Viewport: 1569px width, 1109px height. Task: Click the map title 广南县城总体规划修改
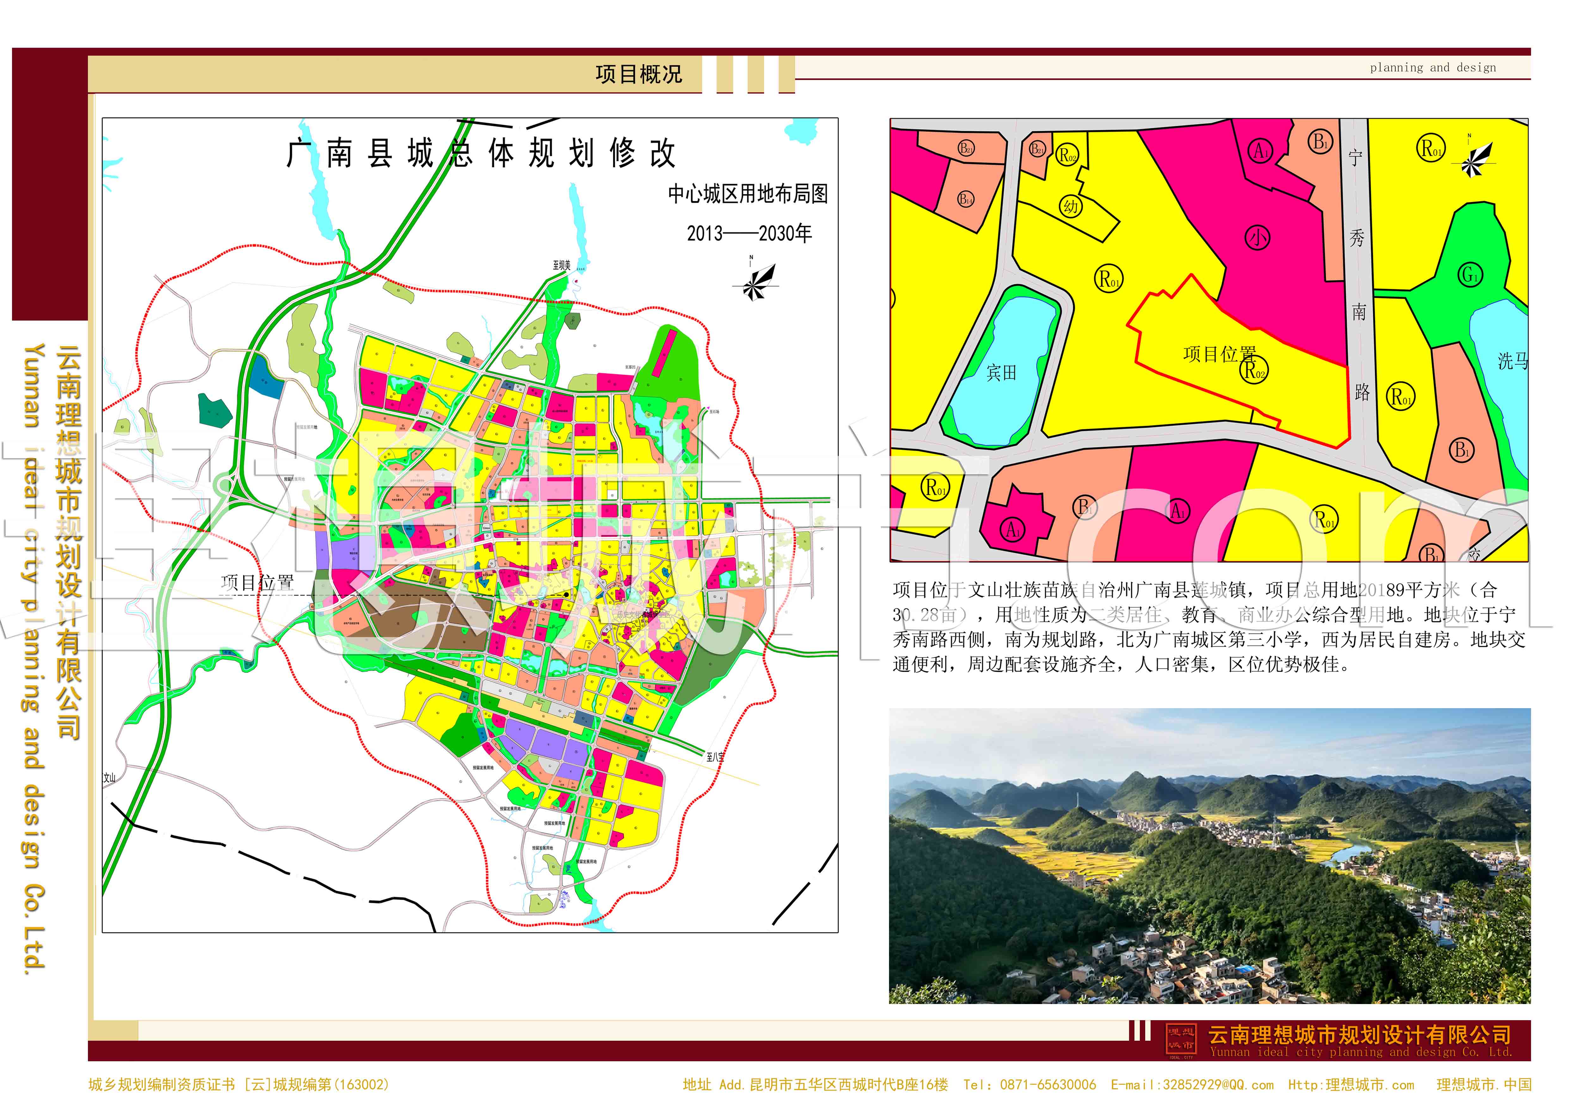pos(481,153)
